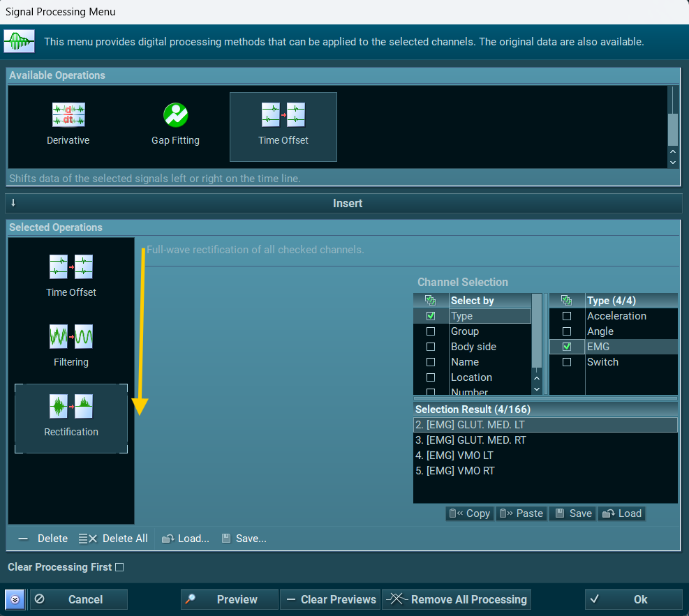Check the Location checkbox in Select by
Viewport: 689px width, 616px height.
tap(431, 377)
